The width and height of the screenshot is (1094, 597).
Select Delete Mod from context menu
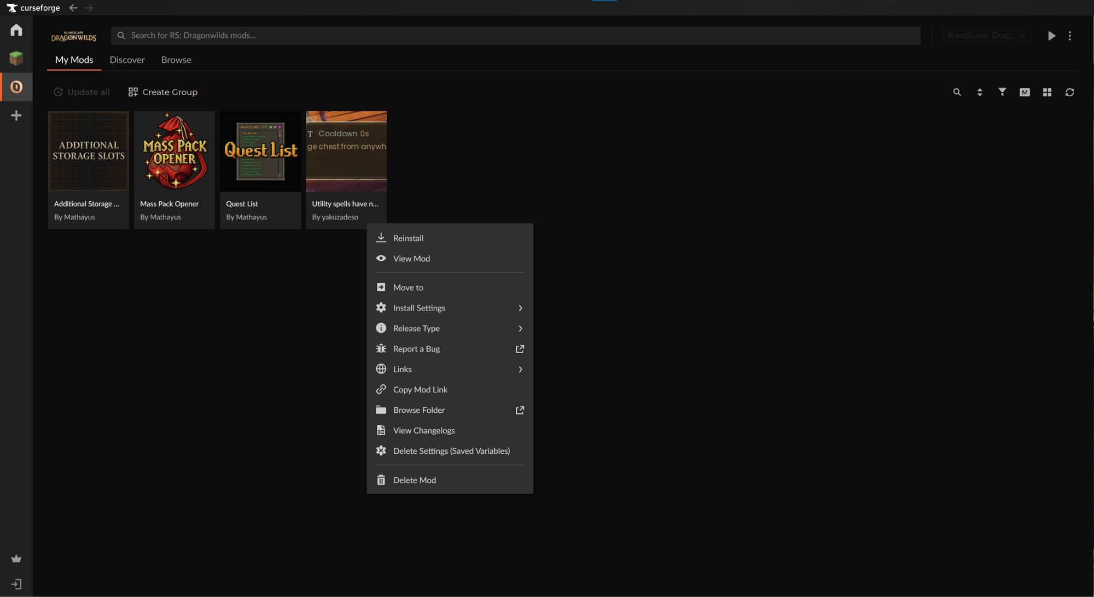450,480
